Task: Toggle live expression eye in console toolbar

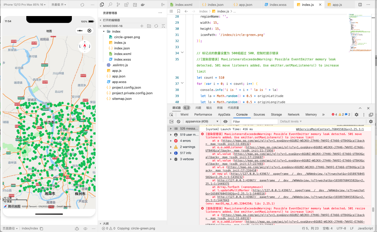Action: tap(225, 121)
